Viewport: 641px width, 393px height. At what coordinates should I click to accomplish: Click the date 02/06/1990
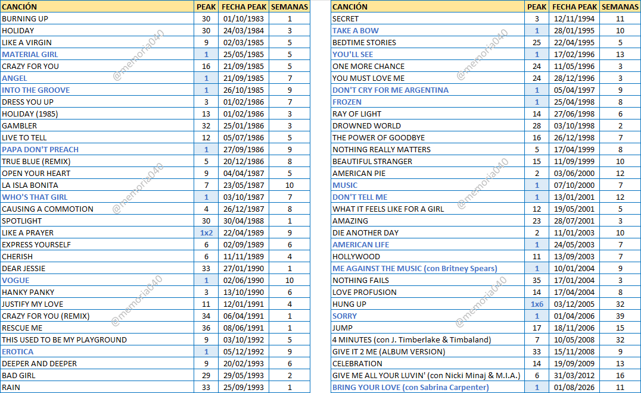pos(244,281)
